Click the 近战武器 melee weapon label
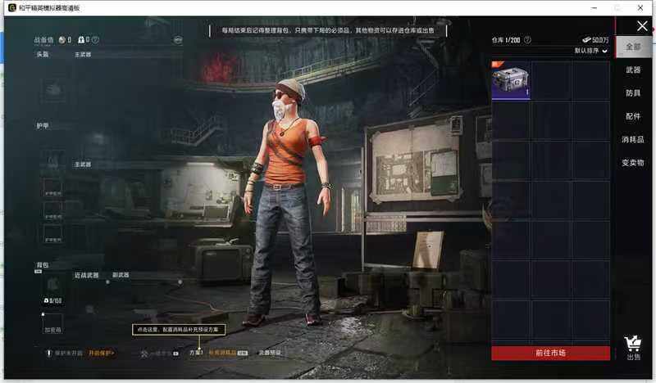 (87, 275)
